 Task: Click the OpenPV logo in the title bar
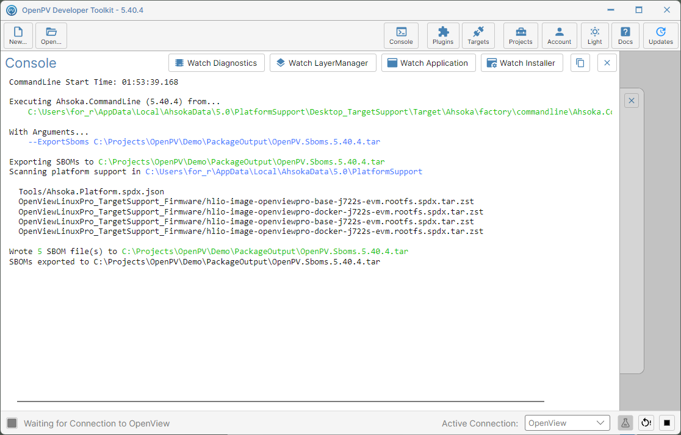click(12, 10)
